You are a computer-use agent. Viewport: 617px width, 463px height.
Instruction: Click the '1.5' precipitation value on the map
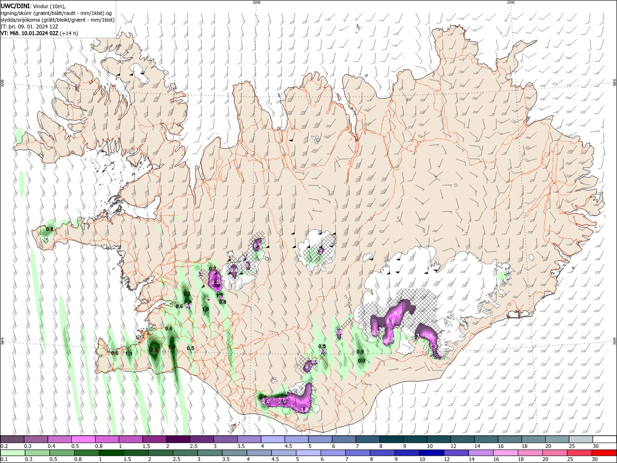[x=172, y=347]
